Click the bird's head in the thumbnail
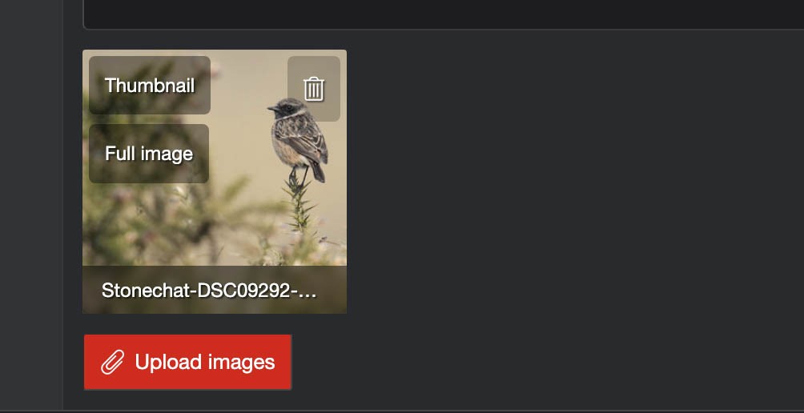This screenshot has height=413, width=804. (285, 108)
